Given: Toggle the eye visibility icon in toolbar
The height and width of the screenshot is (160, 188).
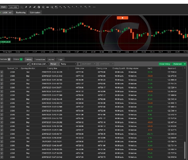Looking at the screenshot, I should [47, 7].
